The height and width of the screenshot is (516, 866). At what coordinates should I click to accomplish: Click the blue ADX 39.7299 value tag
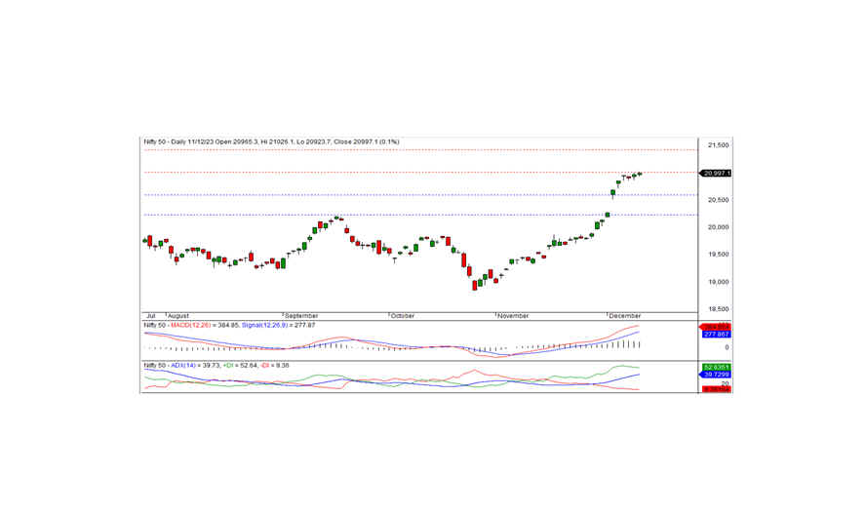pyautogui.click(x=716, y=375)
